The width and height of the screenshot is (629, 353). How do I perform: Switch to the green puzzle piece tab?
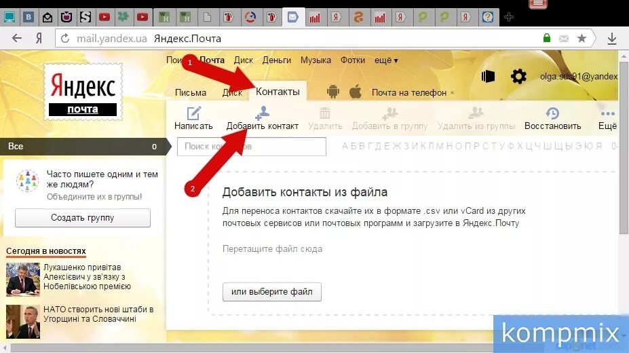(x=123, y=17)
